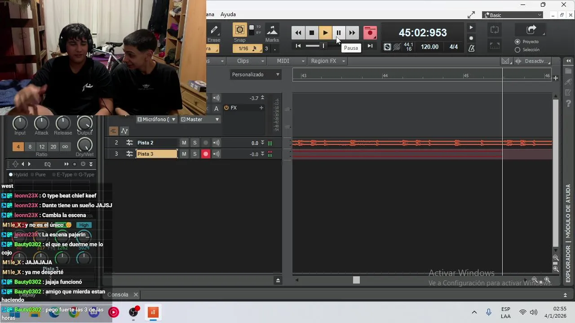575x323 pixels.
Task: Add a track with the plus icon
Action: tap(556, 78)
